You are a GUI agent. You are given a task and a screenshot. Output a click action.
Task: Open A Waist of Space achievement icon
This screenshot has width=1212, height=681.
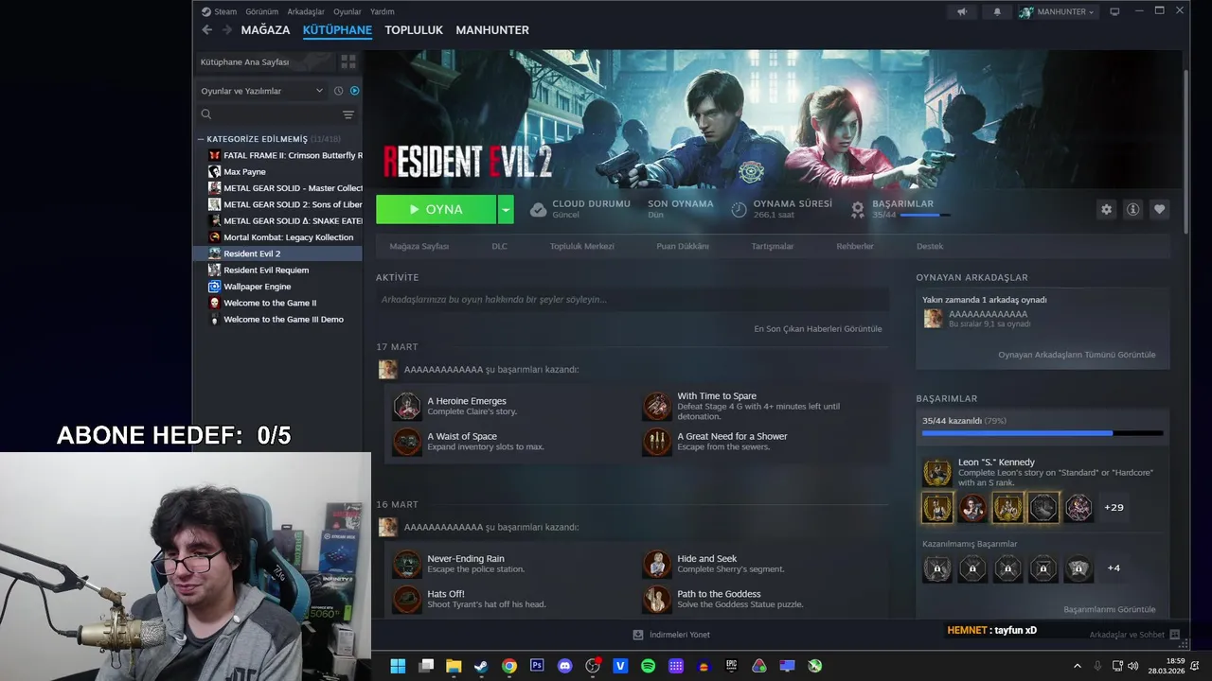click(407, 442)
